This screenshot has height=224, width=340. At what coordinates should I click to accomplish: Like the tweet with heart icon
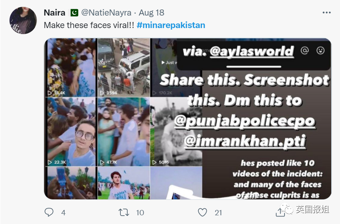point(202,212)
